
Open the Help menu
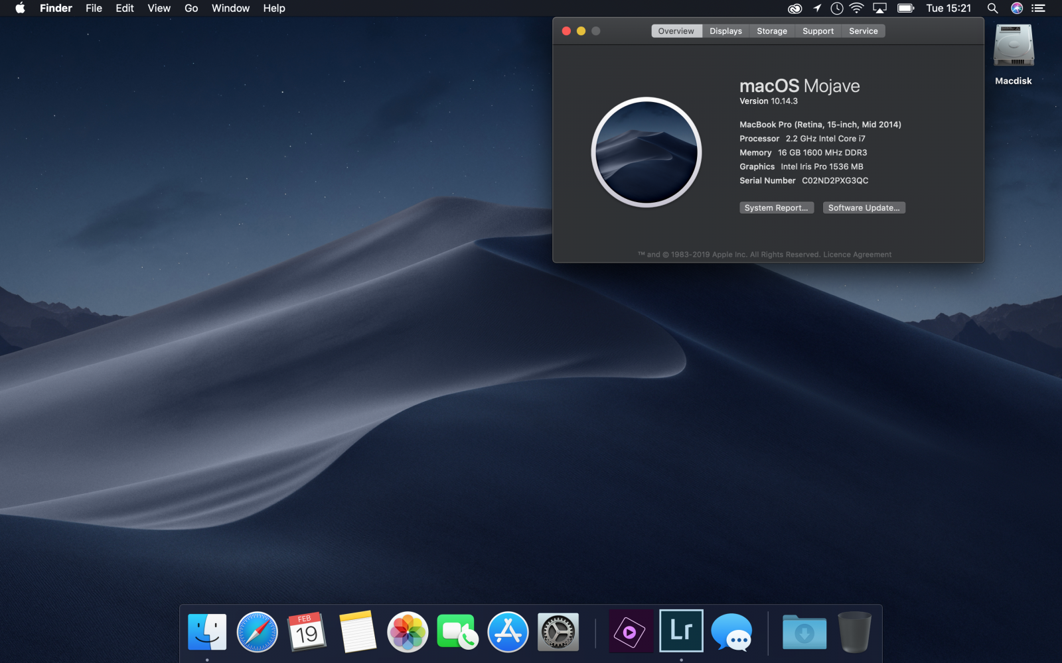[x=274, y=8]
